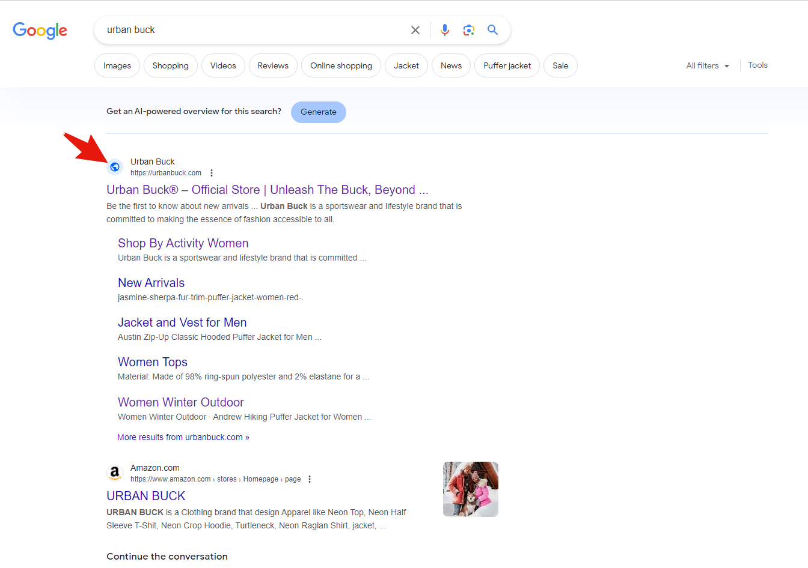
Task: Open the Google logo homepage link
Action: pos(40,30)
